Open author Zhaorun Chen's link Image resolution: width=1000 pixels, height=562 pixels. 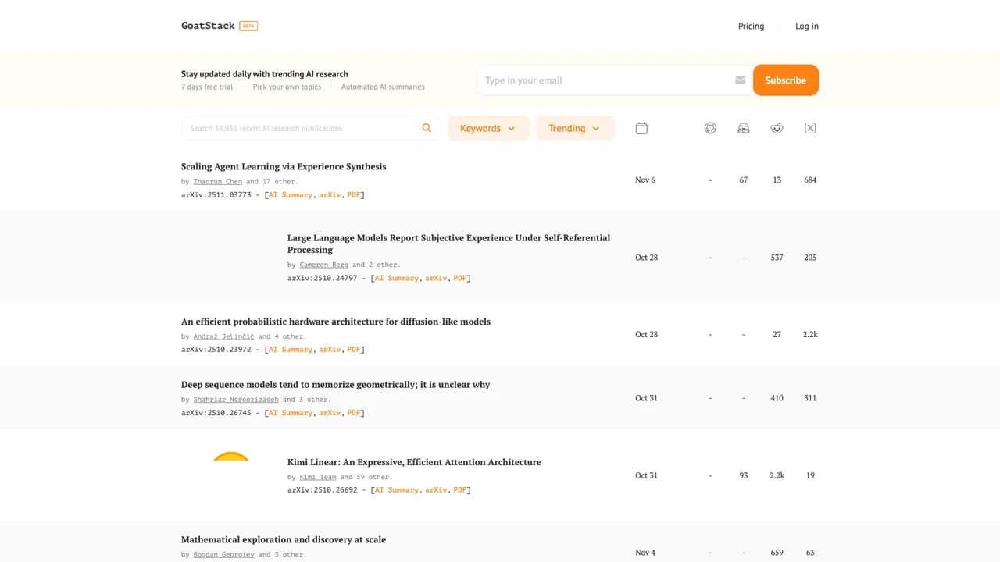click(218, 181)
